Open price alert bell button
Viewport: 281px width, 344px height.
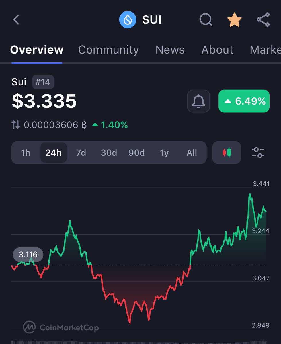198,101
